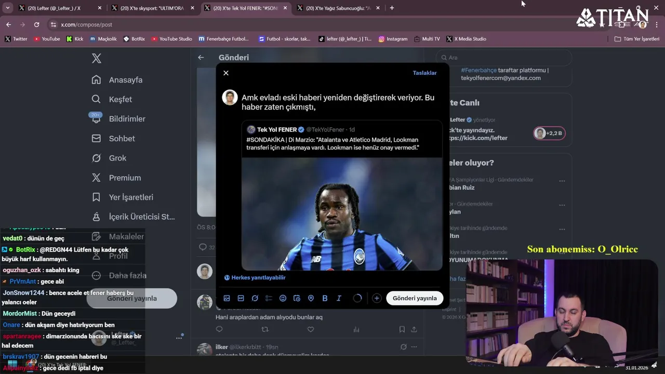Expand Tüm Yer İşaretleri folder
Image resolution: width=665 pixels, height=374 pixels.
click(637, 39)
